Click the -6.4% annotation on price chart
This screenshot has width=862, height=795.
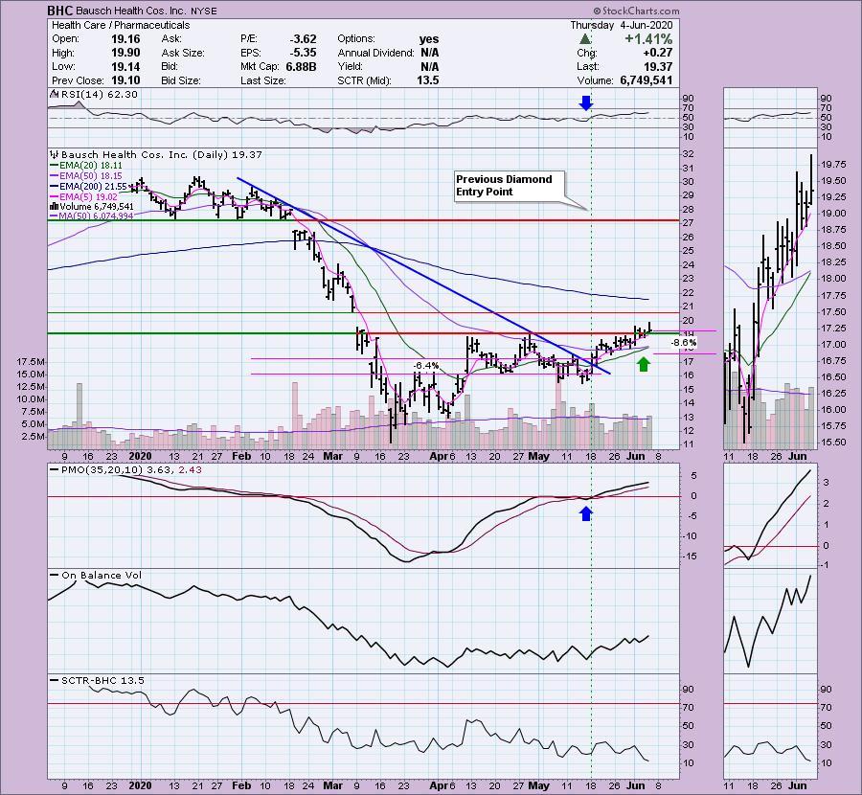(x=426, y=366)
